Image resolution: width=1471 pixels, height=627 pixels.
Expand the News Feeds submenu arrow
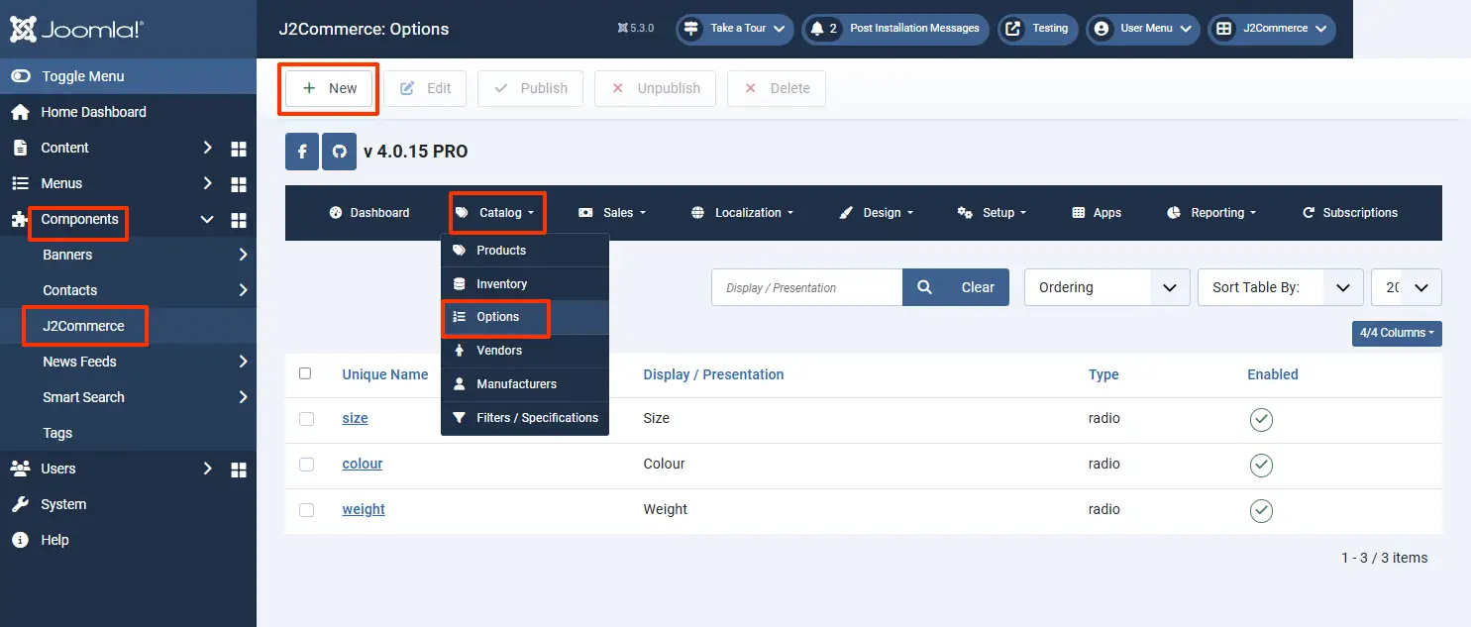(x=243, y=362)
